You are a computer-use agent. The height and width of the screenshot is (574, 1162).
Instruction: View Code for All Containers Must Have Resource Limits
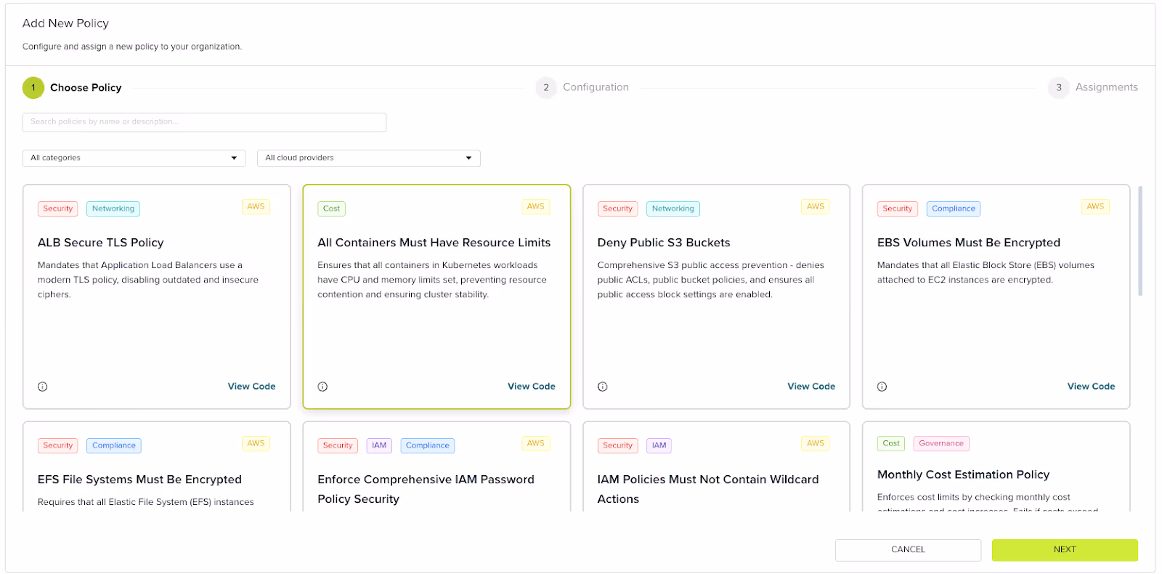531,387
